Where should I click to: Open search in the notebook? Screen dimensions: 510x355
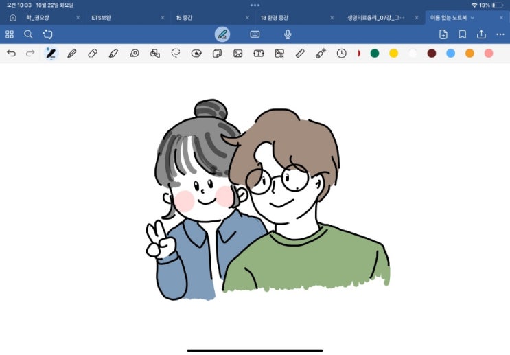pyautogui.click(x=28, y=34)
